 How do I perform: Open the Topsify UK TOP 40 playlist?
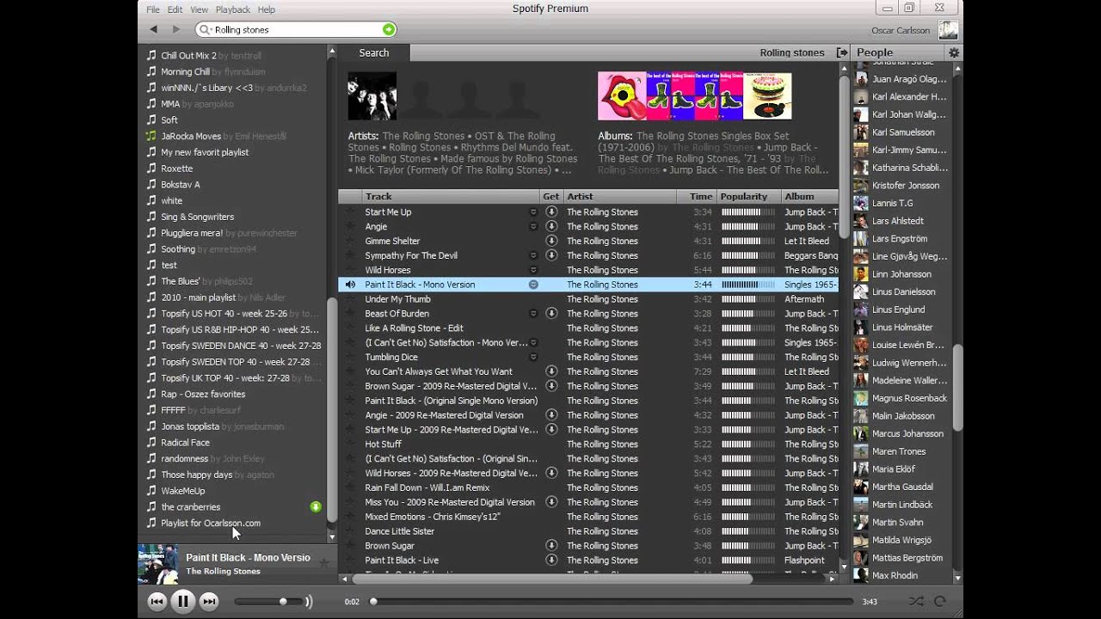coord(239,377)
